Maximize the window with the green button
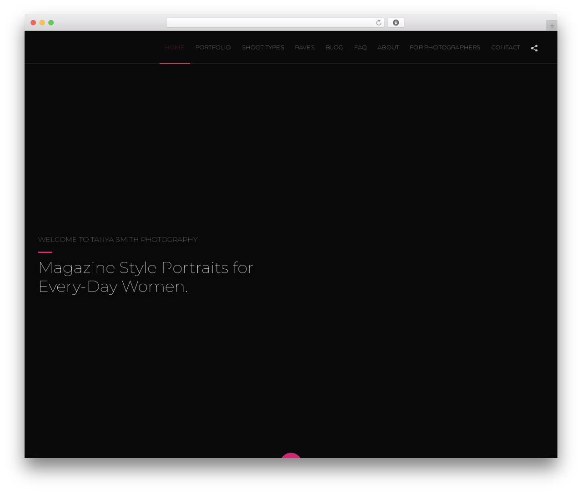Screen dimensions: 582x493 51,23
